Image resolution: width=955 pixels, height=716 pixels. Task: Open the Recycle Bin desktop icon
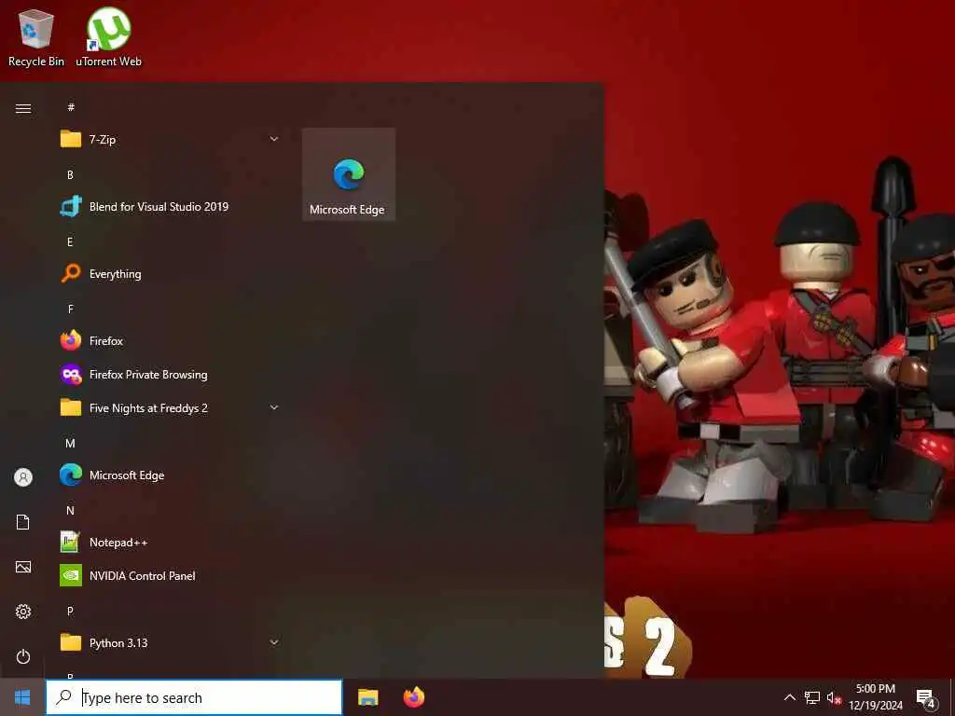36,36
